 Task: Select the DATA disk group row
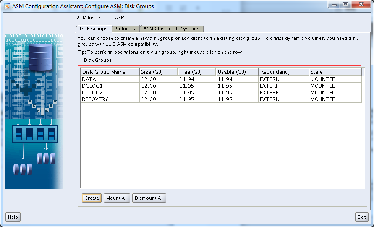(221, 79)
